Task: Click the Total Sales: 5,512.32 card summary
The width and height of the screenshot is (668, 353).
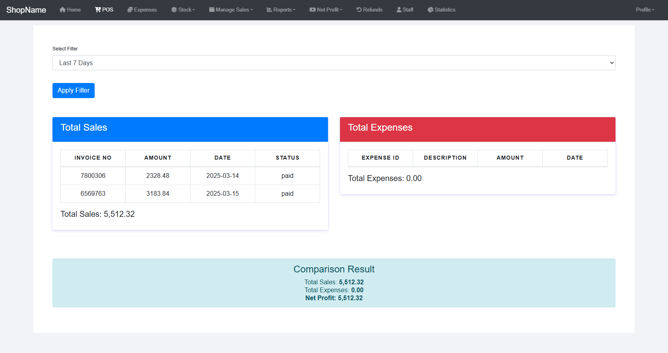Action: pyautogui.click(x=98, y=214)
